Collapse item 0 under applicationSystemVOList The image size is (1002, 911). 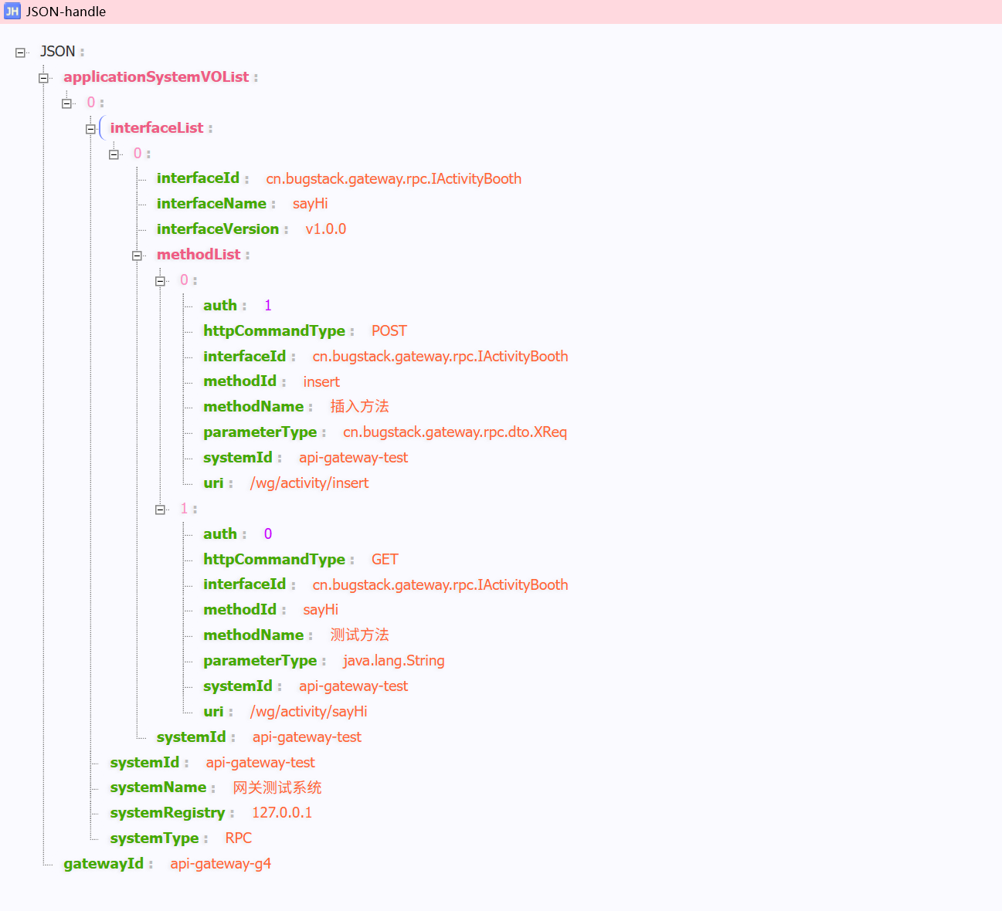coord(67,103)
